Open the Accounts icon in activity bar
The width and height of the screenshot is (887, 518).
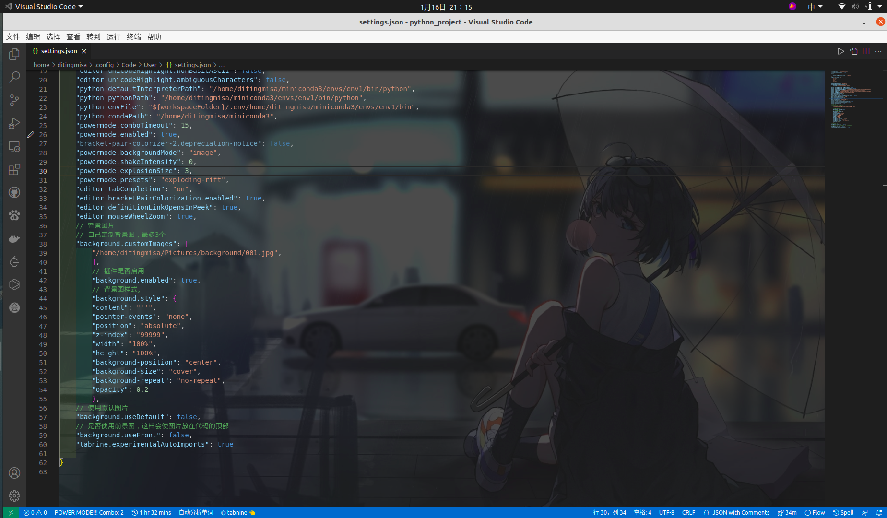(x=14, y=473)
